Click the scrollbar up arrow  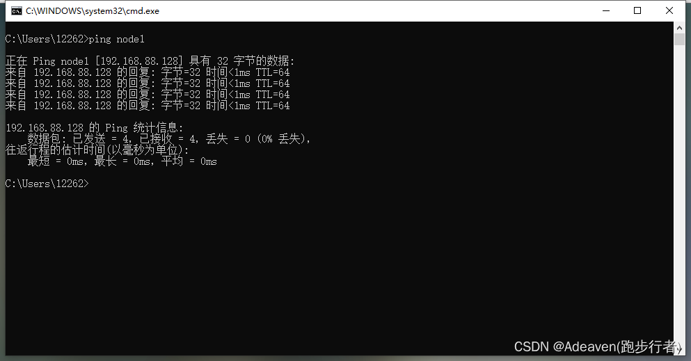[x=679, y=28]
